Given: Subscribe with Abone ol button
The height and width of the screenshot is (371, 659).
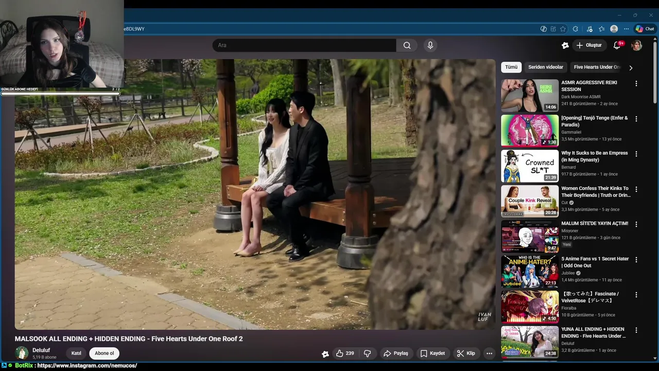Looking at the screenshot, I should tap(104, 353).
